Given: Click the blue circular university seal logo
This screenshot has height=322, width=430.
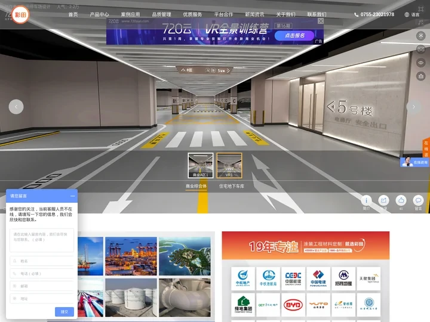Looking at the screenshot, I should [x=368, y=305].
